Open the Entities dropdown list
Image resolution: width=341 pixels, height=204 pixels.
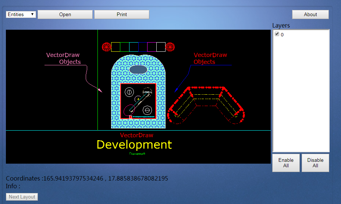[x=21, y=15]
